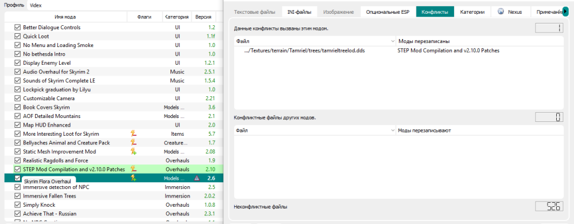The width and height of the screenshot is (574, 224).
Task: Click sort arrow of lower Файл column
Action: 393,131
